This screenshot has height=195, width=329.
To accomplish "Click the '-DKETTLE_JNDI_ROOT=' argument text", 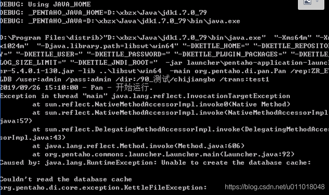I will point(114,63).
